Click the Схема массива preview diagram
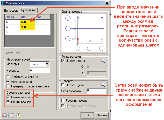 [84, 33]
